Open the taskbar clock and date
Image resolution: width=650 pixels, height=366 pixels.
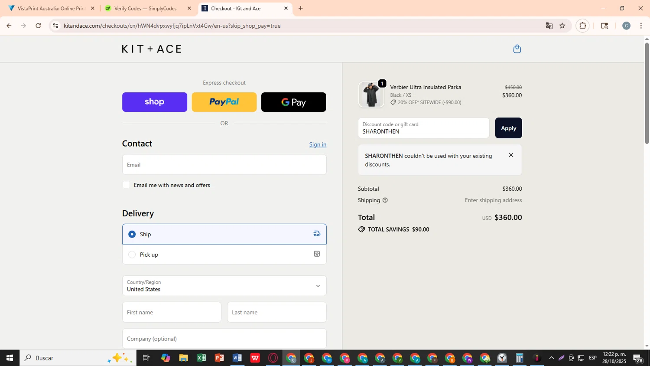[614, 358]
